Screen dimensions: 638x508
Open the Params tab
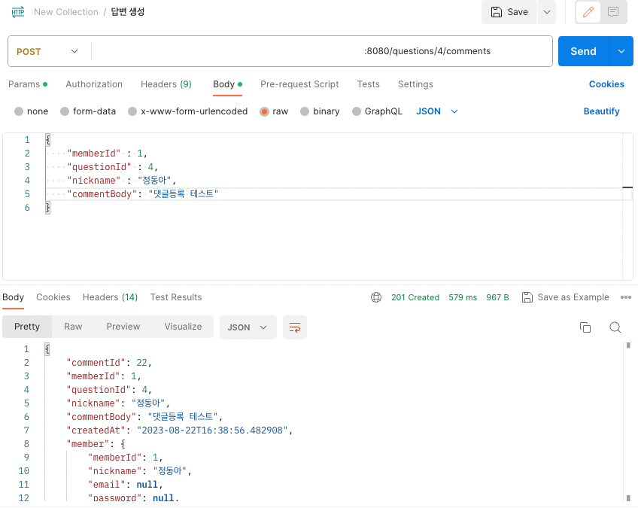click(28, 84)
